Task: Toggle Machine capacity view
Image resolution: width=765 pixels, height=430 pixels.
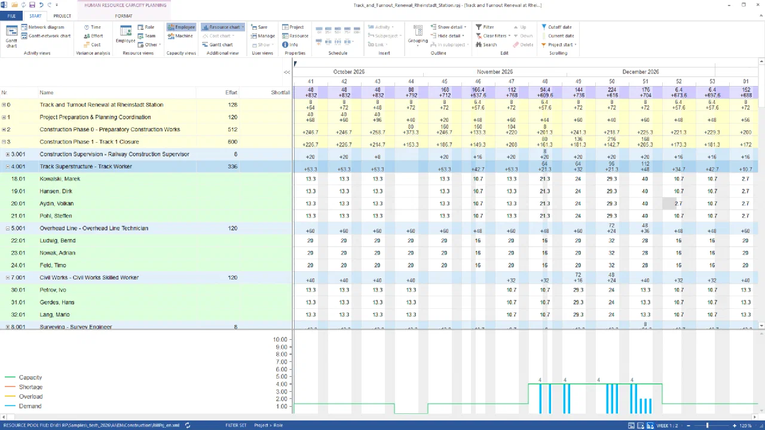Action: 180,36
